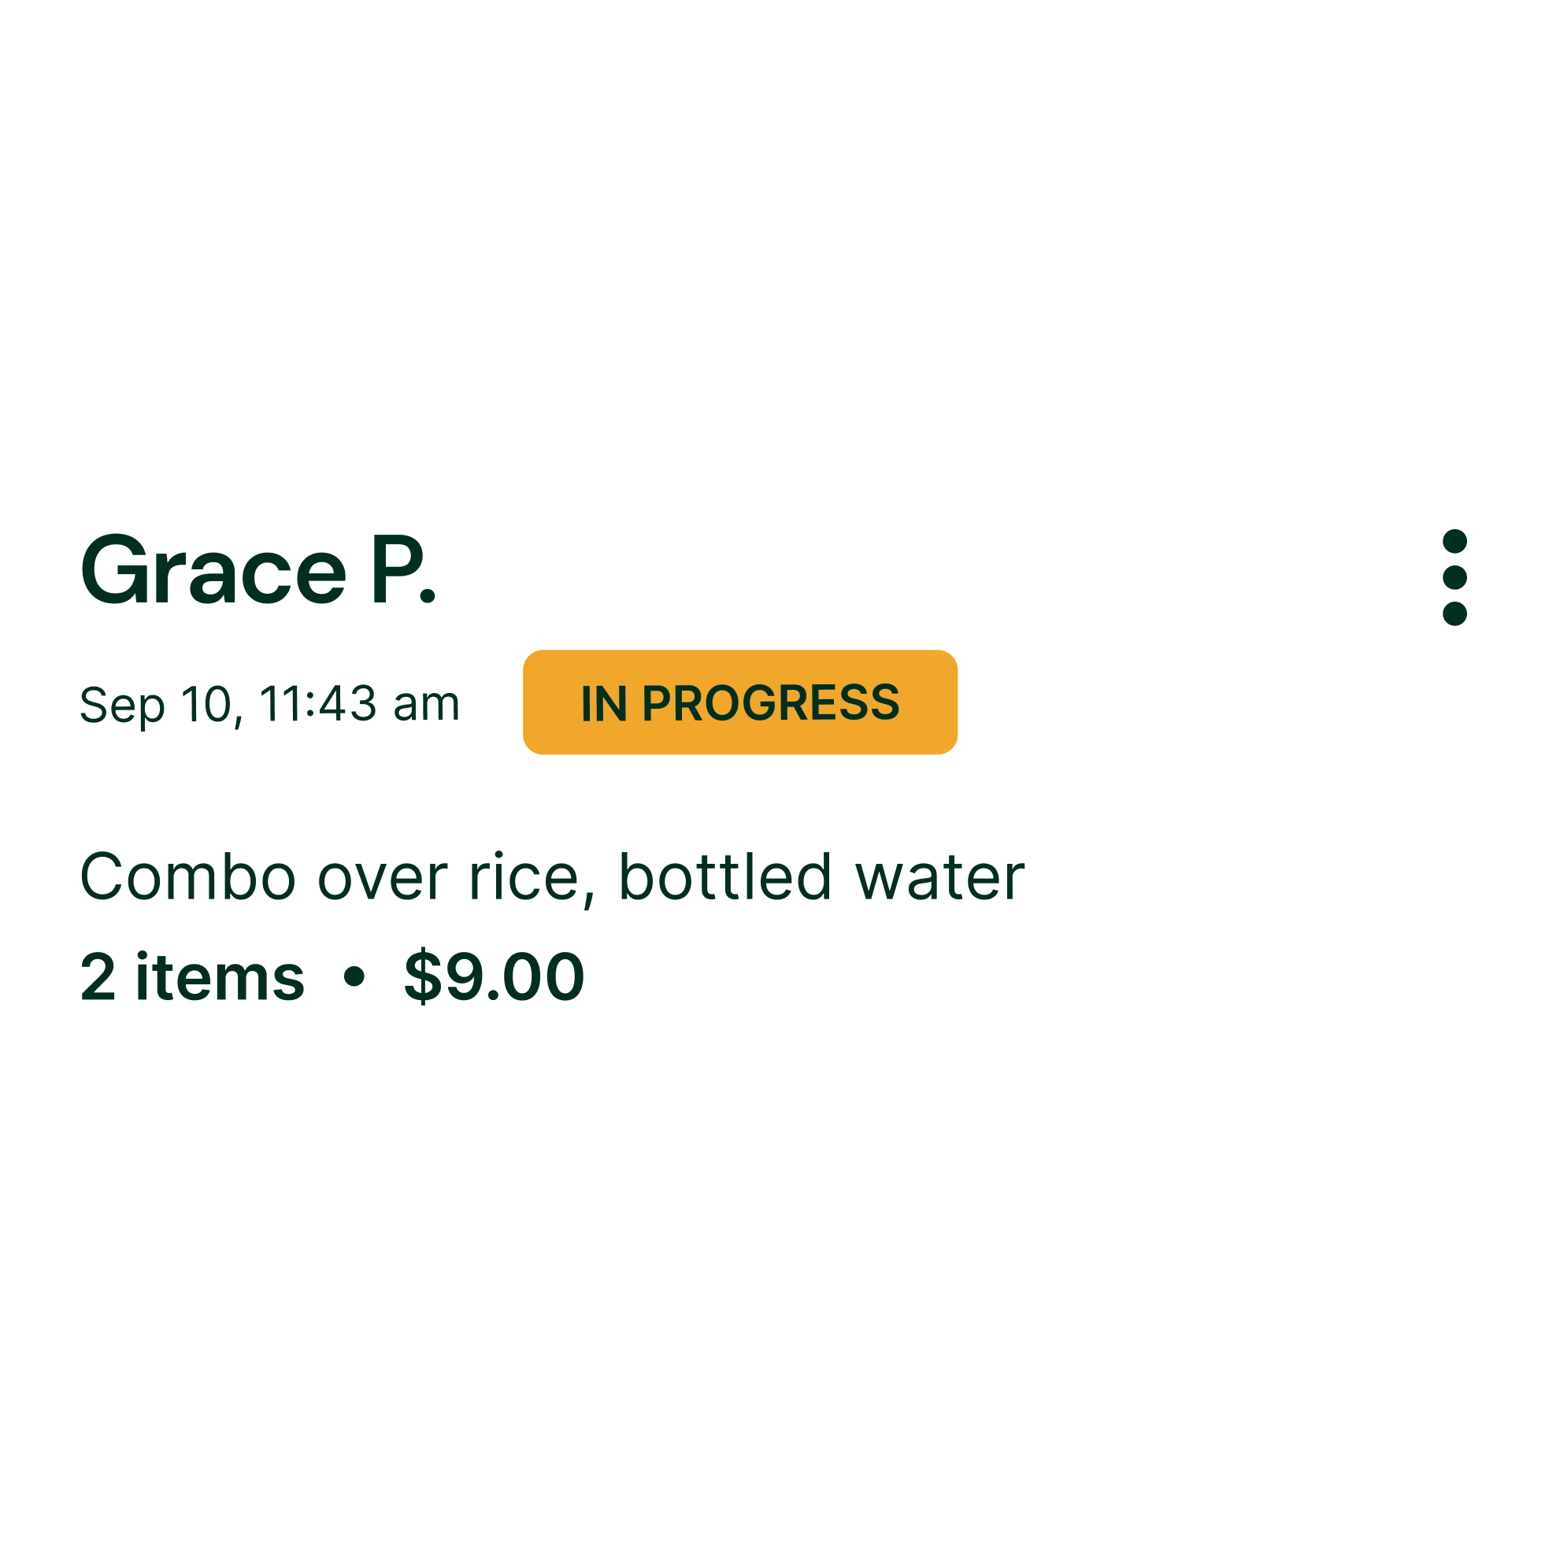Click the 11:43 am order time
This screenshot has width=1545, height=1545.
coord(360,704)
